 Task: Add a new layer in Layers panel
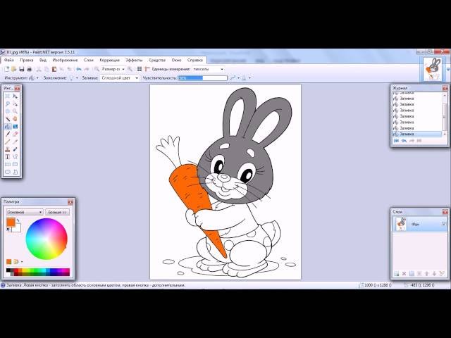coord(396,274)
